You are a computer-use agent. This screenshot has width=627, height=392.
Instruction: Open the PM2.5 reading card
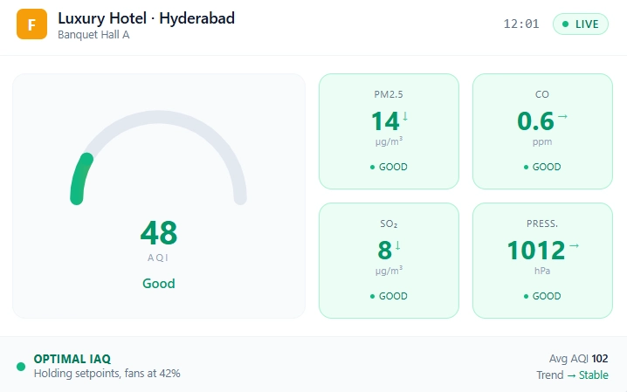[x=389, y=131]
